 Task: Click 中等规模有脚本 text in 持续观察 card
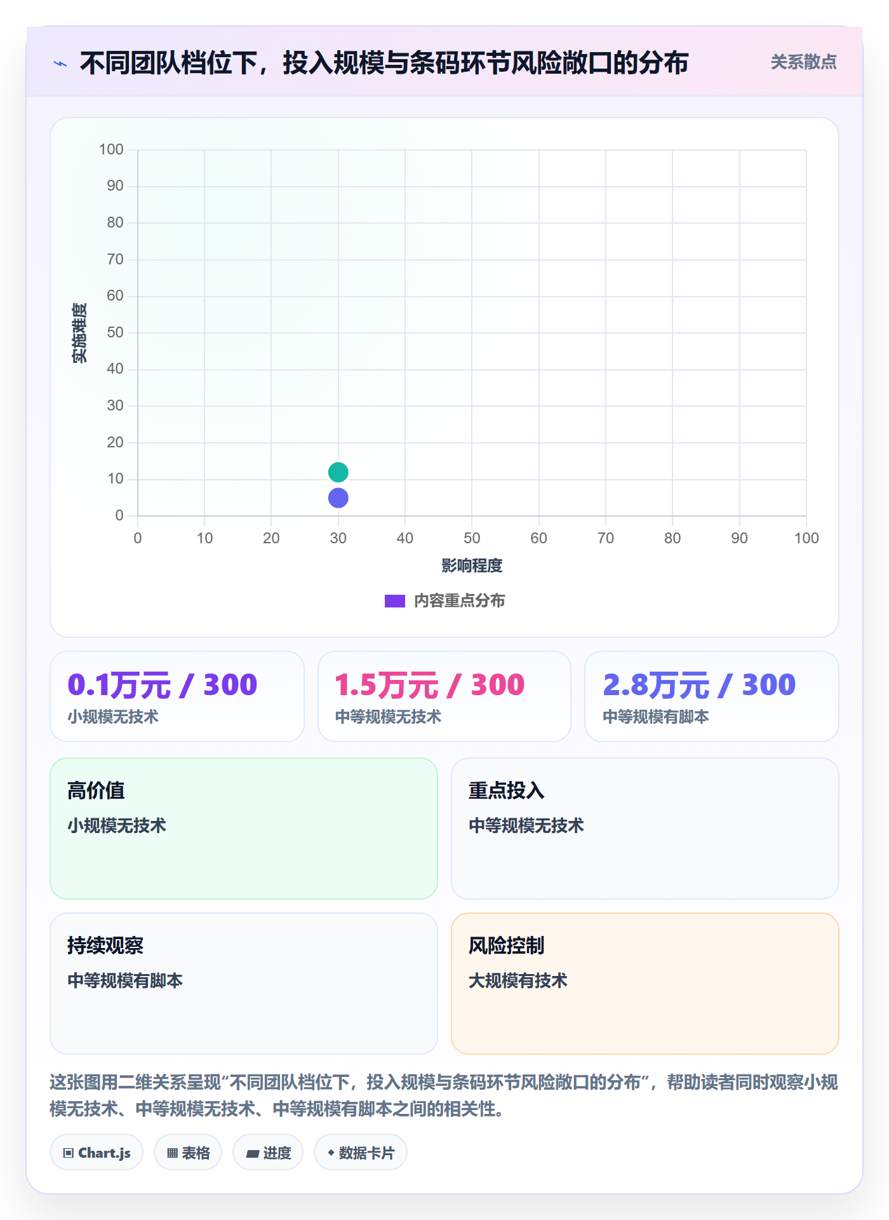(125, 980)
